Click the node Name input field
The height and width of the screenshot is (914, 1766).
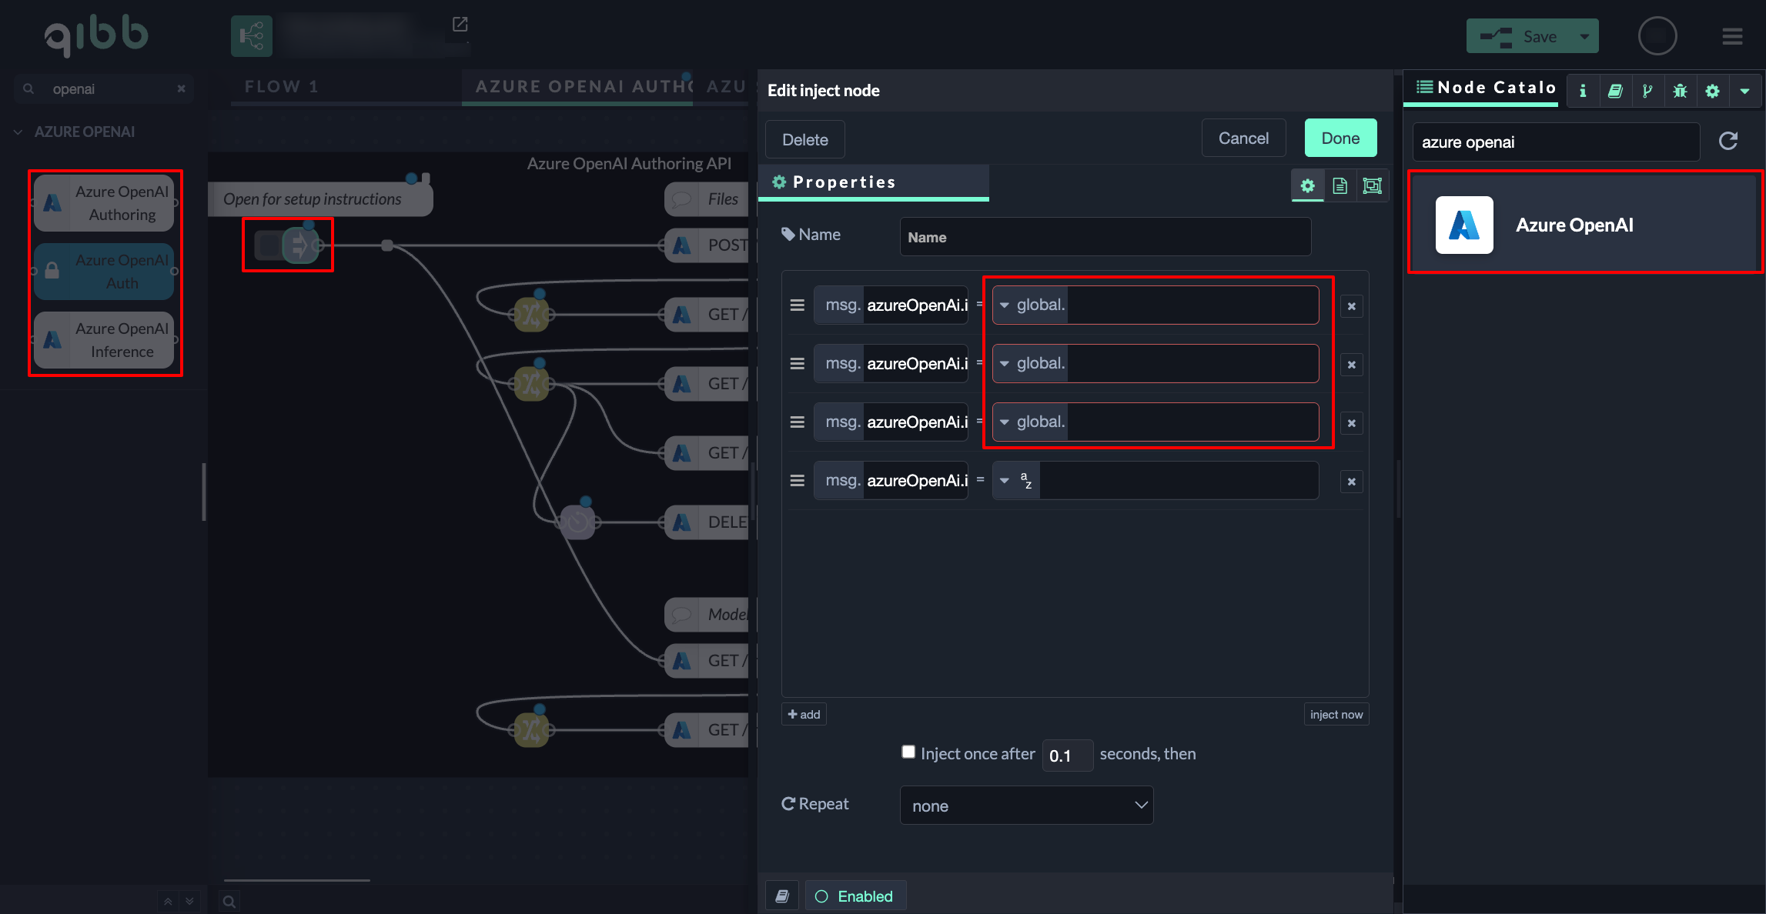[1105, 237]
